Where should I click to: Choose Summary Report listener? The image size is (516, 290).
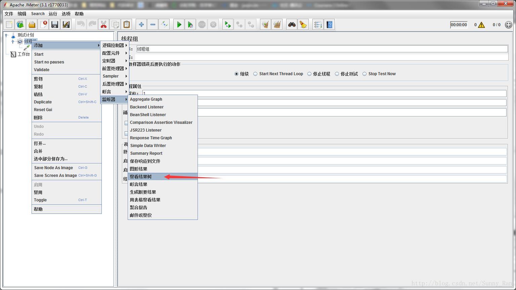163,153
